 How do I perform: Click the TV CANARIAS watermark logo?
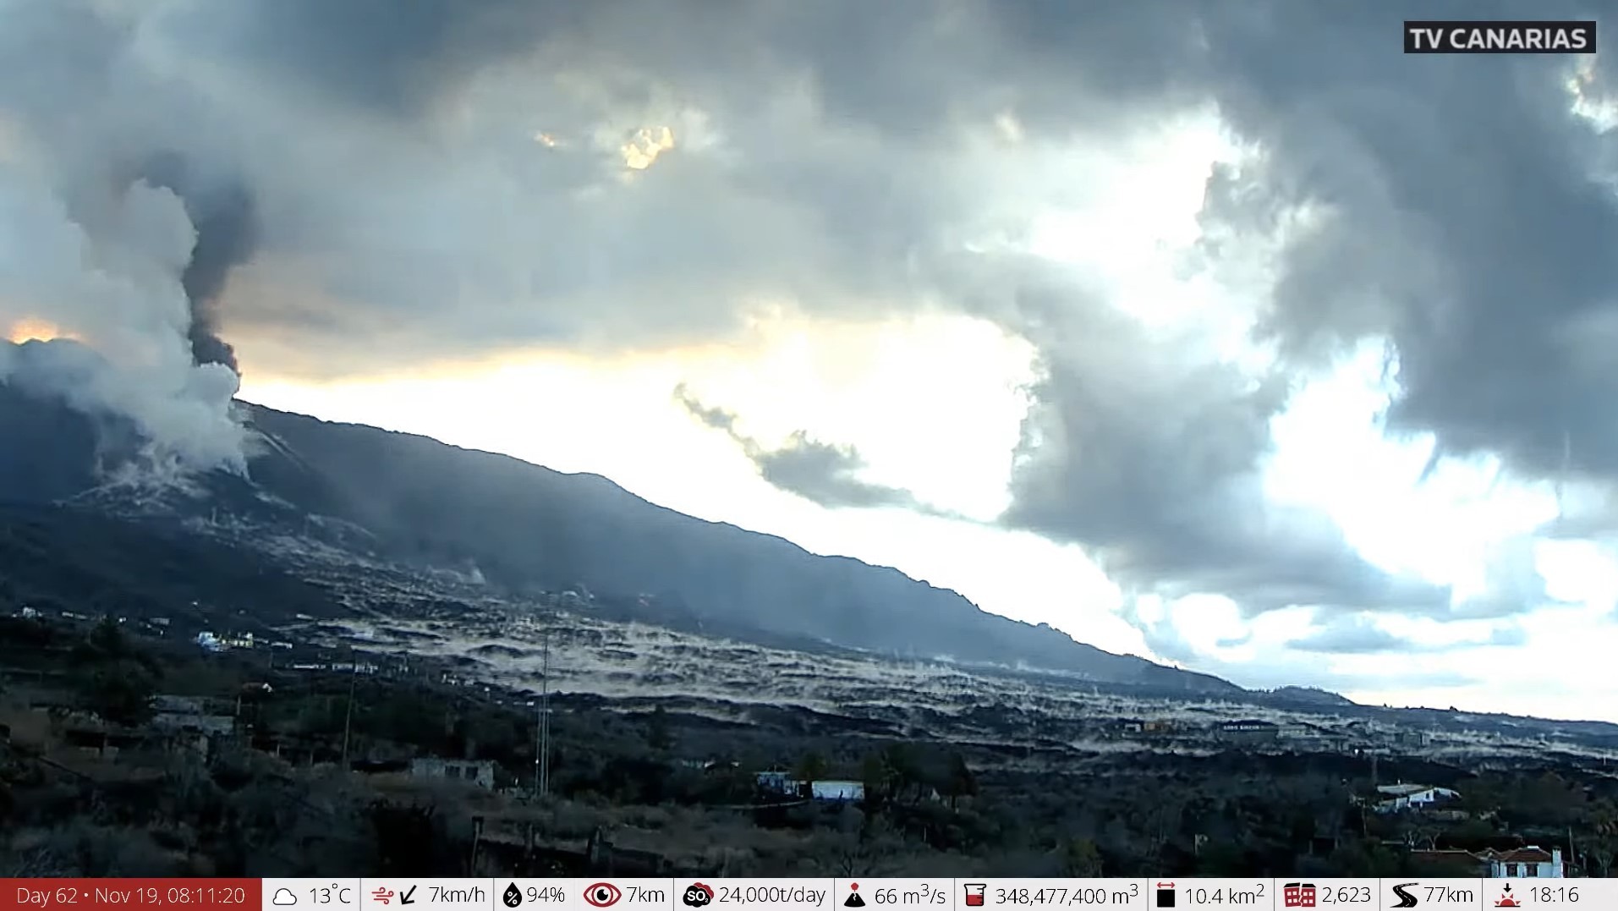(1499, 38)
